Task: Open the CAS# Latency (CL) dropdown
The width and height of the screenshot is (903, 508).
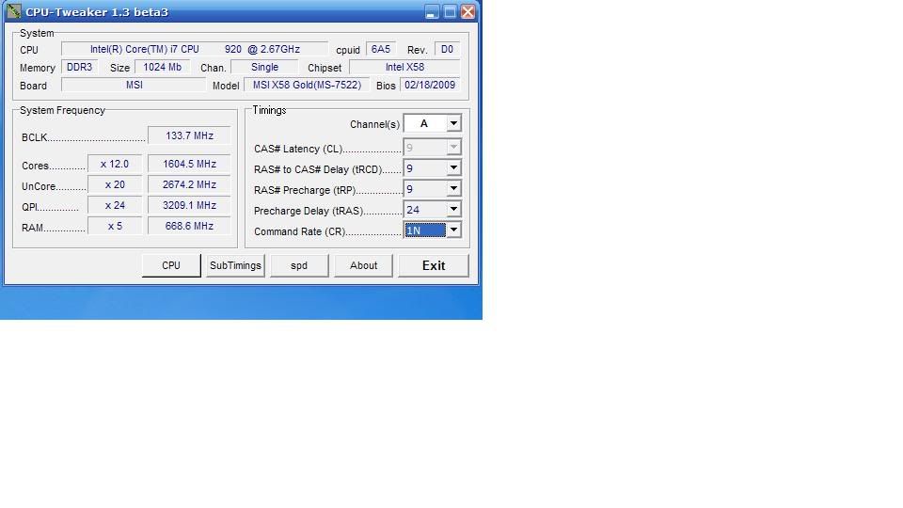Action: pos(453,148)
